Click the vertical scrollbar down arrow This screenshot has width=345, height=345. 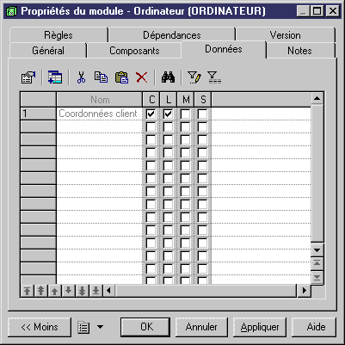tap(317, 250)
